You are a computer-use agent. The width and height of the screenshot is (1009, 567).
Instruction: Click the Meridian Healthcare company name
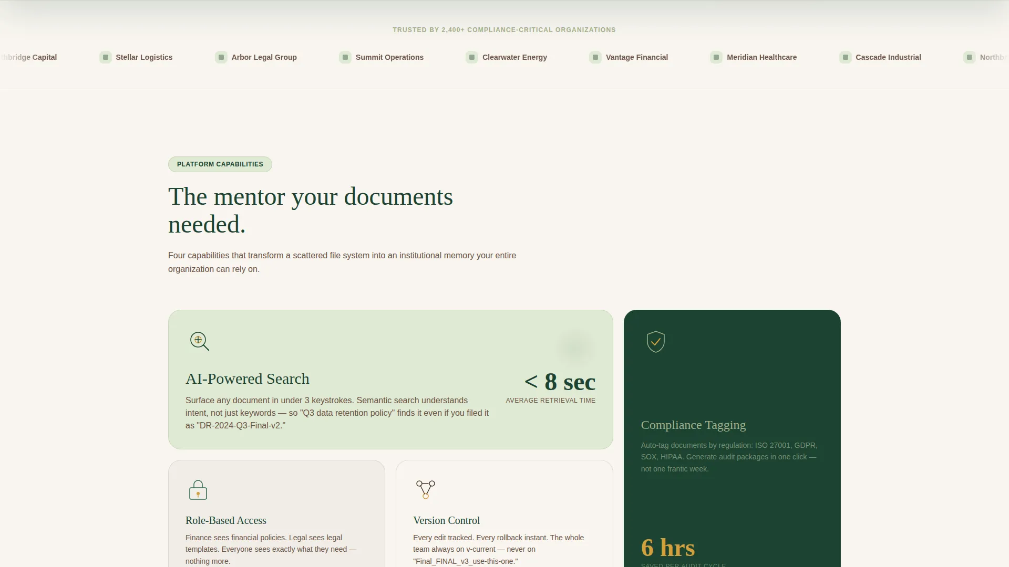[x=761, y=57]
